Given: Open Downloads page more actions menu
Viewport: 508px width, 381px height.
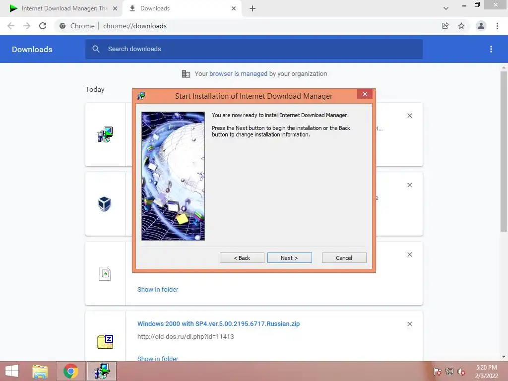Looking at the screenshot, I should (491, 49).
